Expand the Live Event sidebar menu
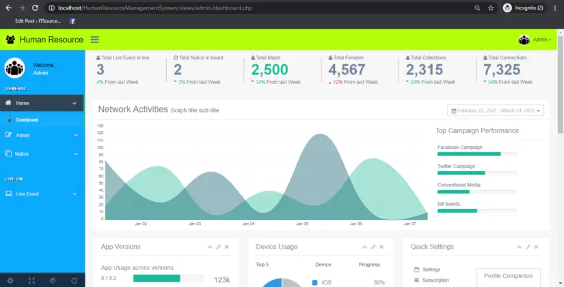Image resolution: width=564 pixels, height=287 pixels. [41, 194]
